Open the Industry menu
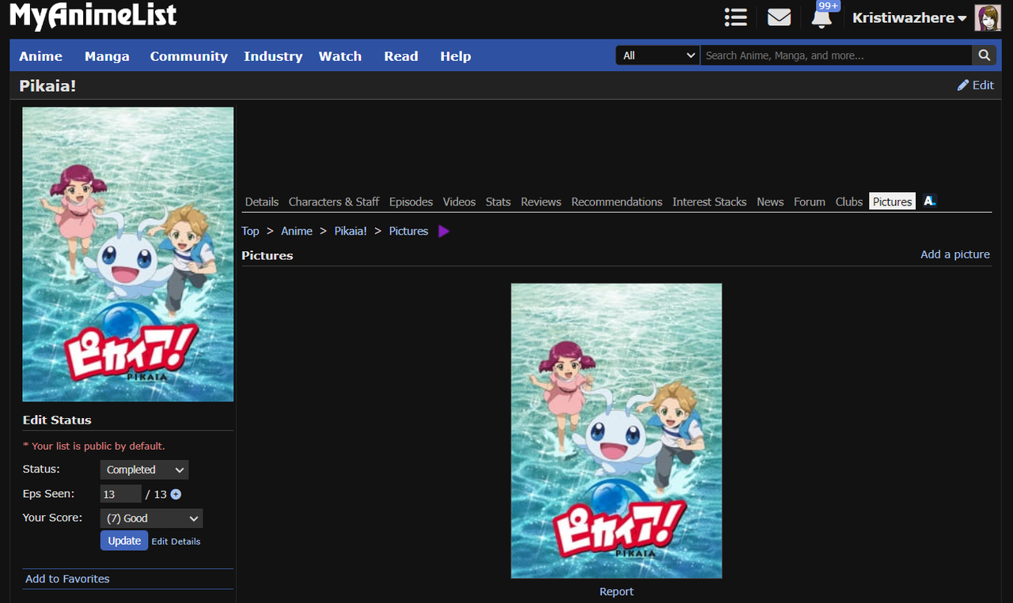Viewport: 1013px width, 603px height. pos(273,56)
